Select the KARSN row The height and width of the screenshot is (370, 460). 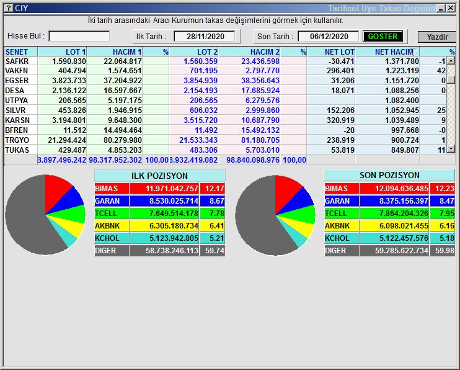[x=225, y=120]
